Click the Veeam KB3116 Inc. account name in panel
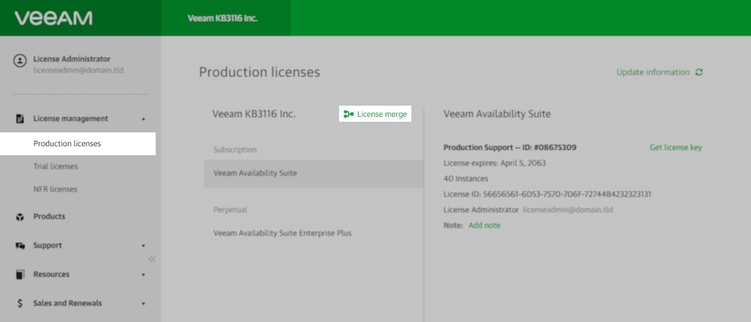This screenshot has height=322, width=751. pyautogui.click(x=254, y=114)
